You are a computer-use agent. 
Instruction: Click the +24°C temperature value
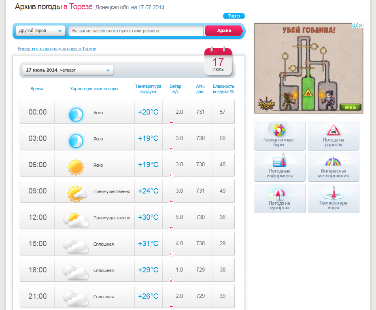(x=148, y=191)
